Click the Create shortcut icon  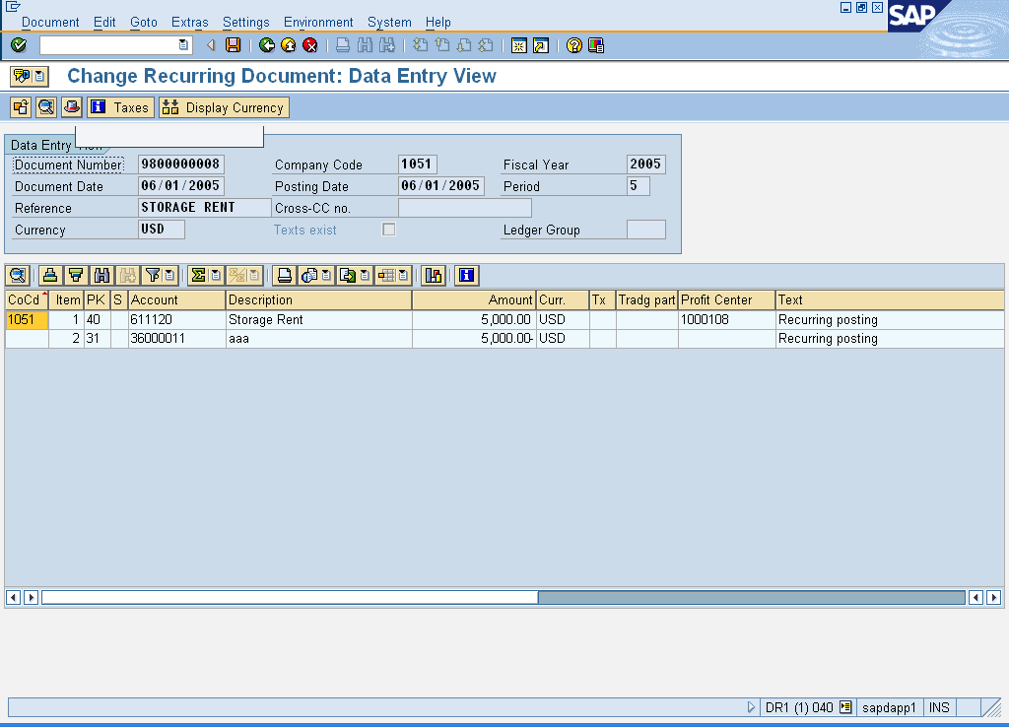pyautogui.click(x=541, y=45)
